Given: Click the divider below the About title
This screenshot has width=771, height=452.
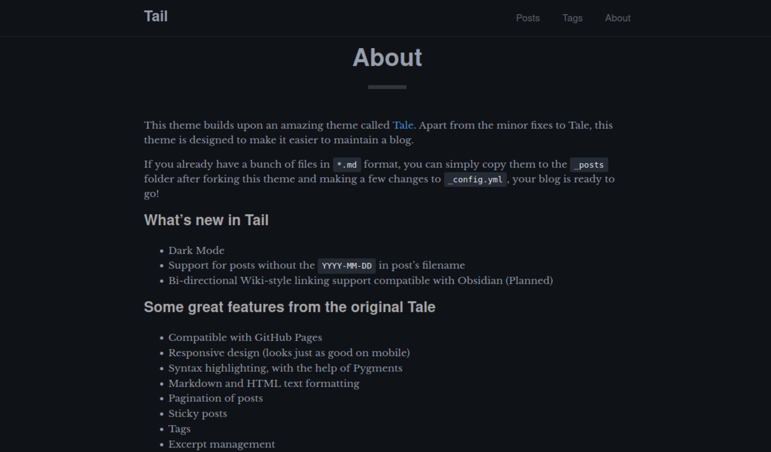Looking at the screenshot, I should (x=387, y=88).
